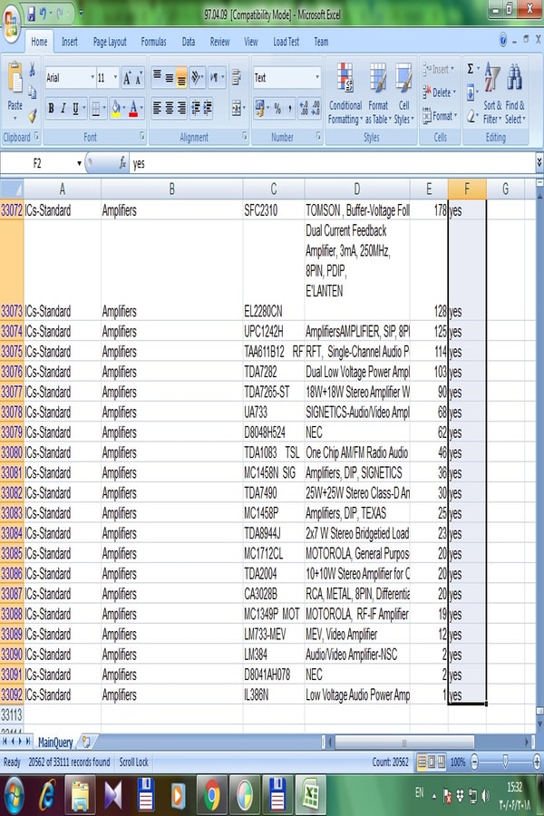
Task: Decrease the cell indent
Action: [195, 108]
